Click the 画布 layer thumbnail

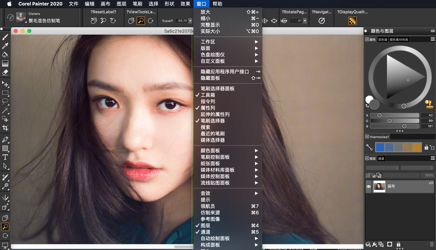[x=379, y=186]
